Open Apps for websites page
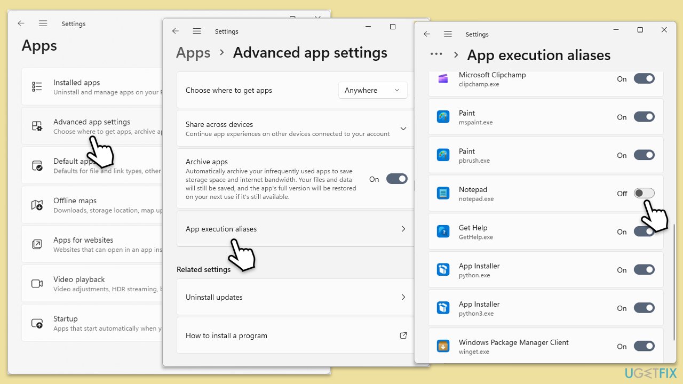Screen dimensions: 683x384 click(92, 244)
